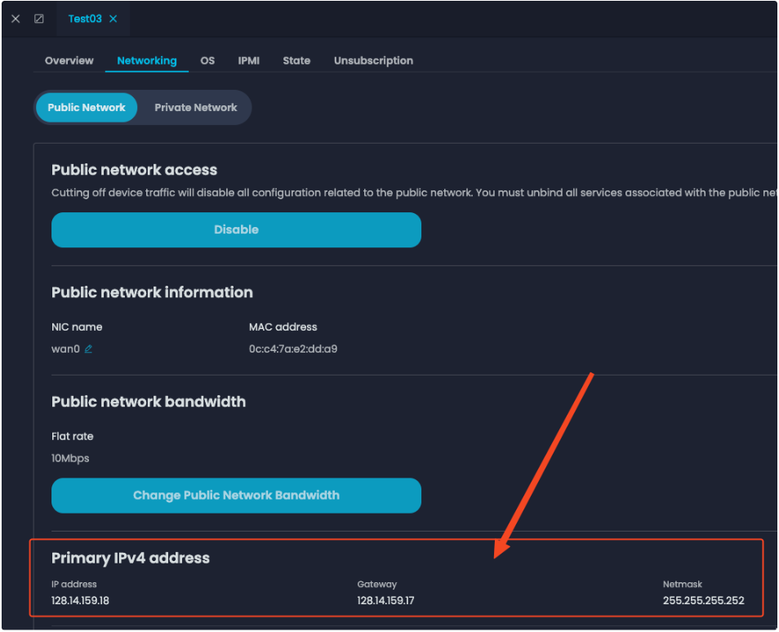This screenshot has height=632, width=779.
Task: Close the panel with the top-left X icon
Action: [16, 19]
